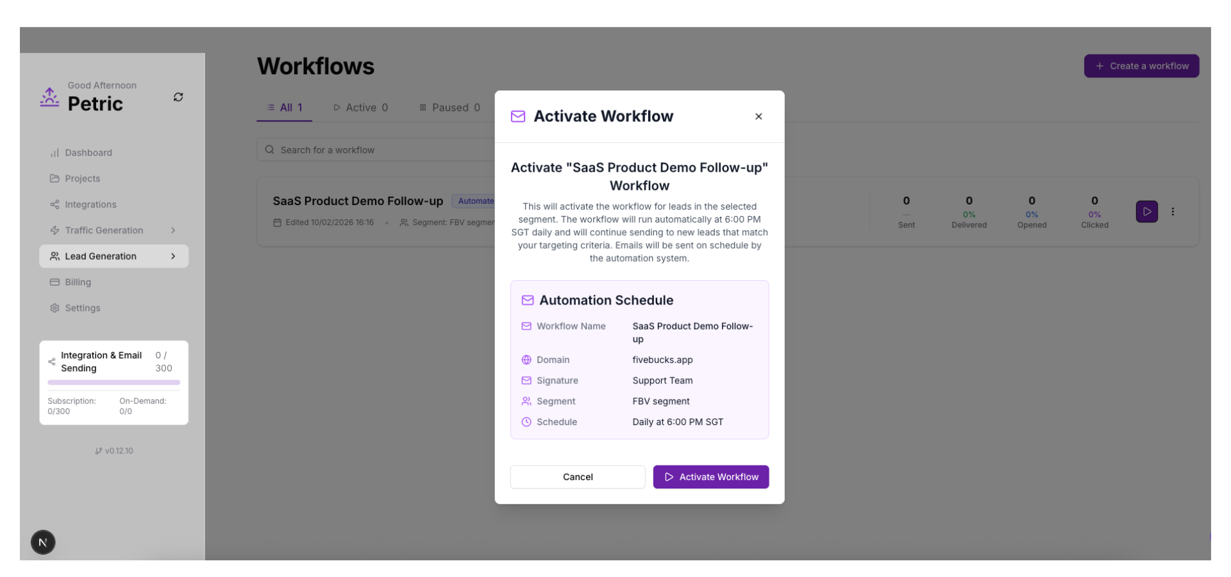Click the purple play button on workflow row
This screenshot has width=1231, height=577.
[x=1146, y=212]
